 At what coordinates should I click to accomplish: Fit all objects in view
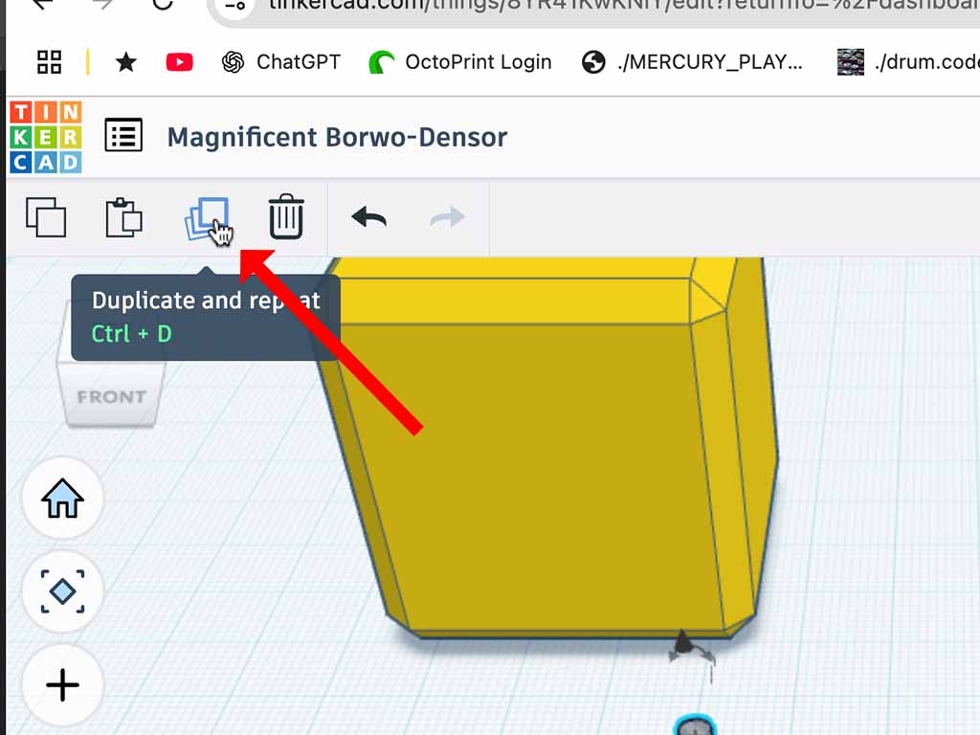[62, 591]
